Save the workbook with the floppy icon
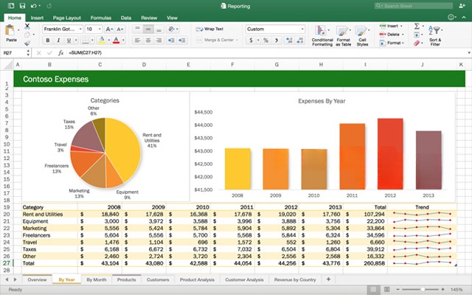Image resolution: width=472 pixels, height=295 pixels. coord(22,6)
